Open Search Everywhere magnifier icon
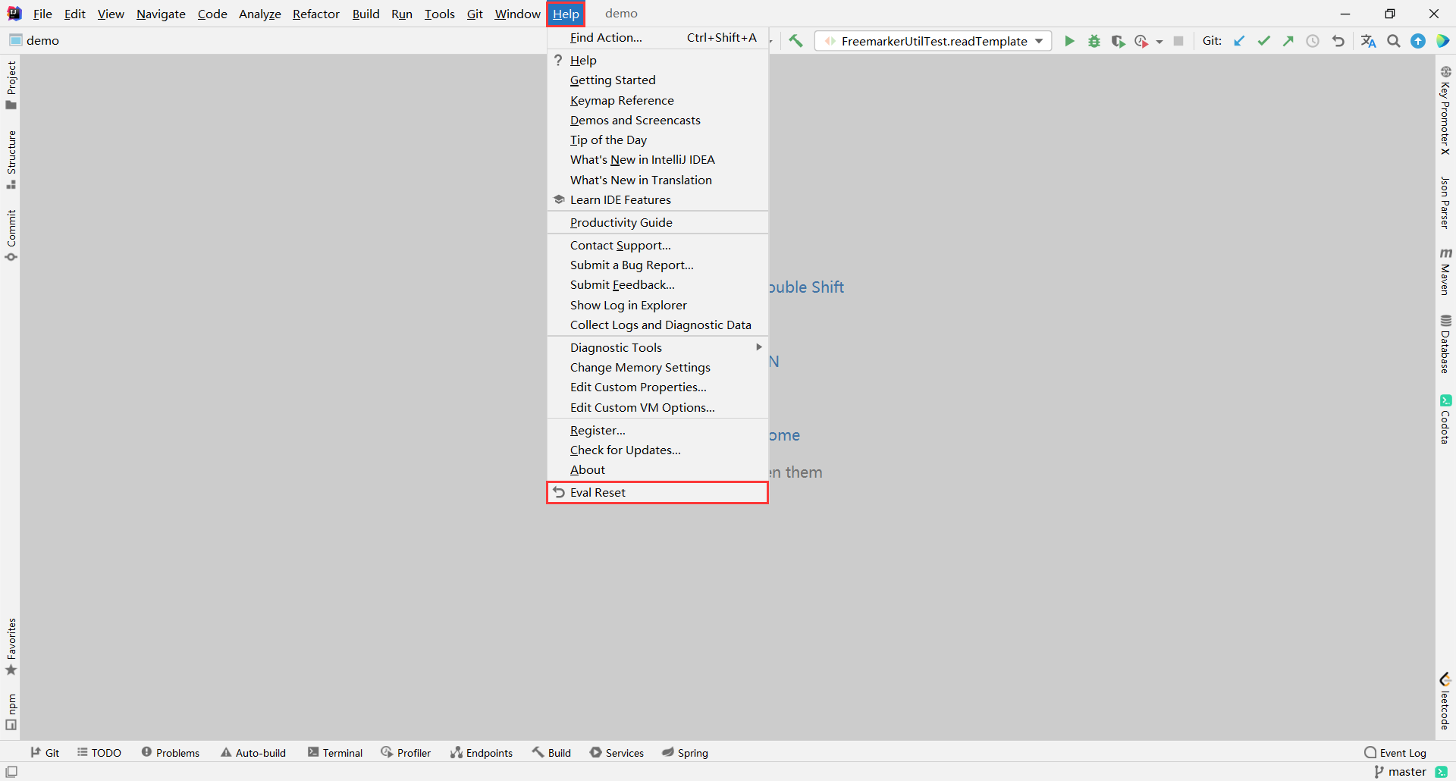The image size is (1456, 781). pyautogui.click(x=1394, y=41)
